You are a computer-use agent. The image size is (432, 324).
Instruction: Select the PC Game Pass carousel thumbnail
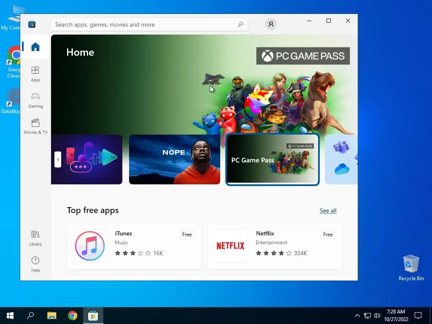(x=273, y=159)
